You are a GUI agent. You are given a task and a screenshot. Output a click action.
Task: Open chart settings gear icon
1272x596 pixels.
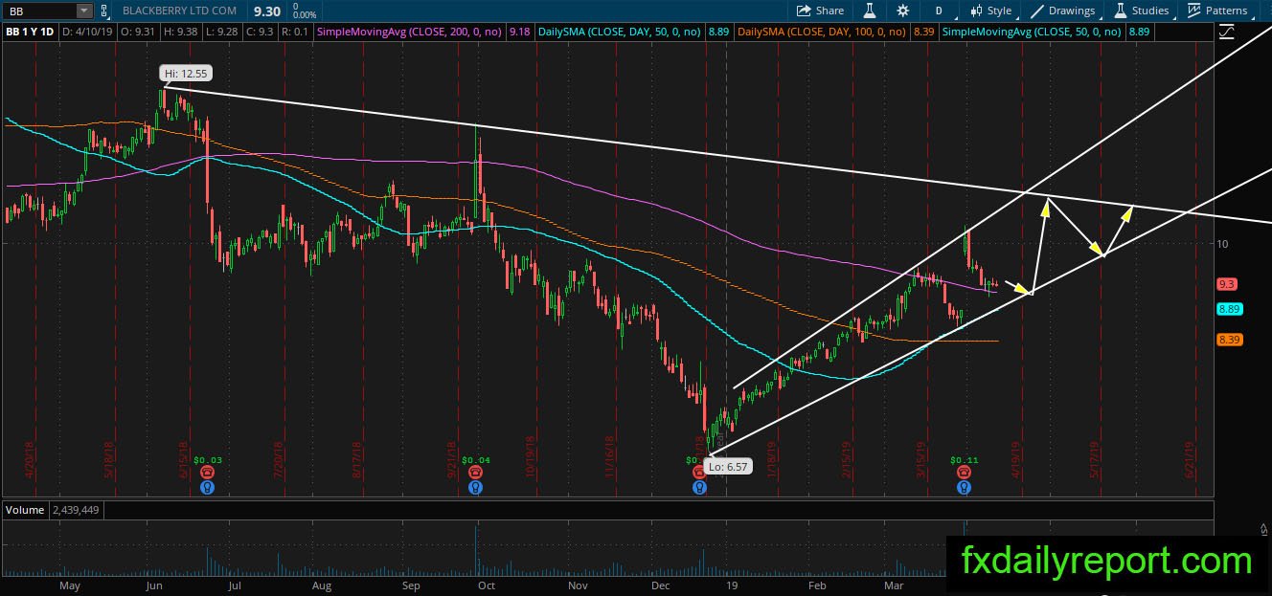point(902,11)
